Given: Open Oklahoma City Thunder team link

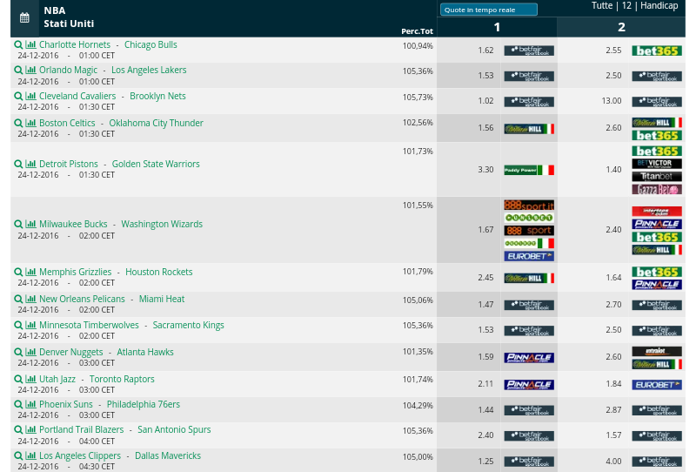Looking at the screenshot, I should tap(157, 123).
